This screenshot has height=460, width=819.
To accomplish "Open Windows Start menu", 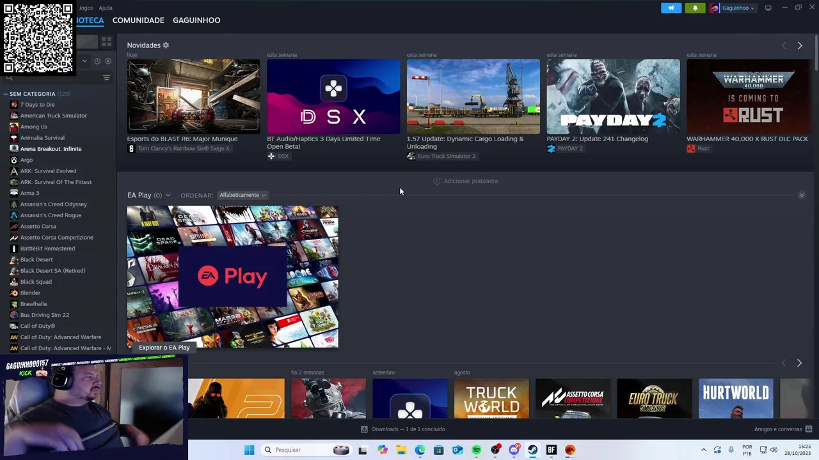I will [x=249, y=450].
